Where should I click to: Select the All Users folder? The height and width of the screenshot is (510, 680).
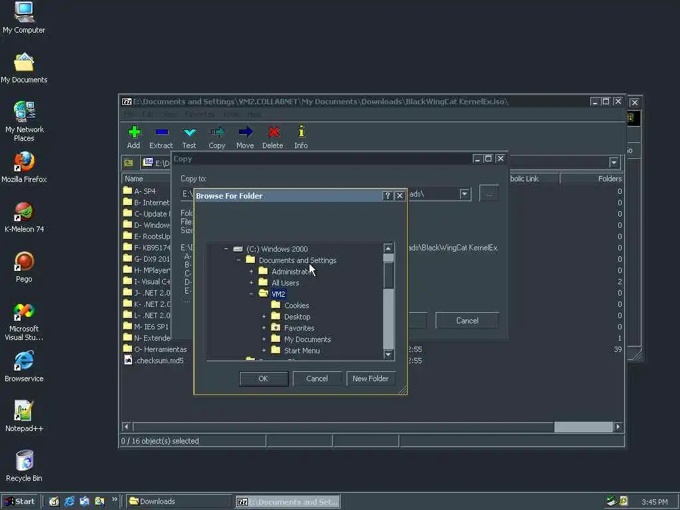tap(285, 283)
